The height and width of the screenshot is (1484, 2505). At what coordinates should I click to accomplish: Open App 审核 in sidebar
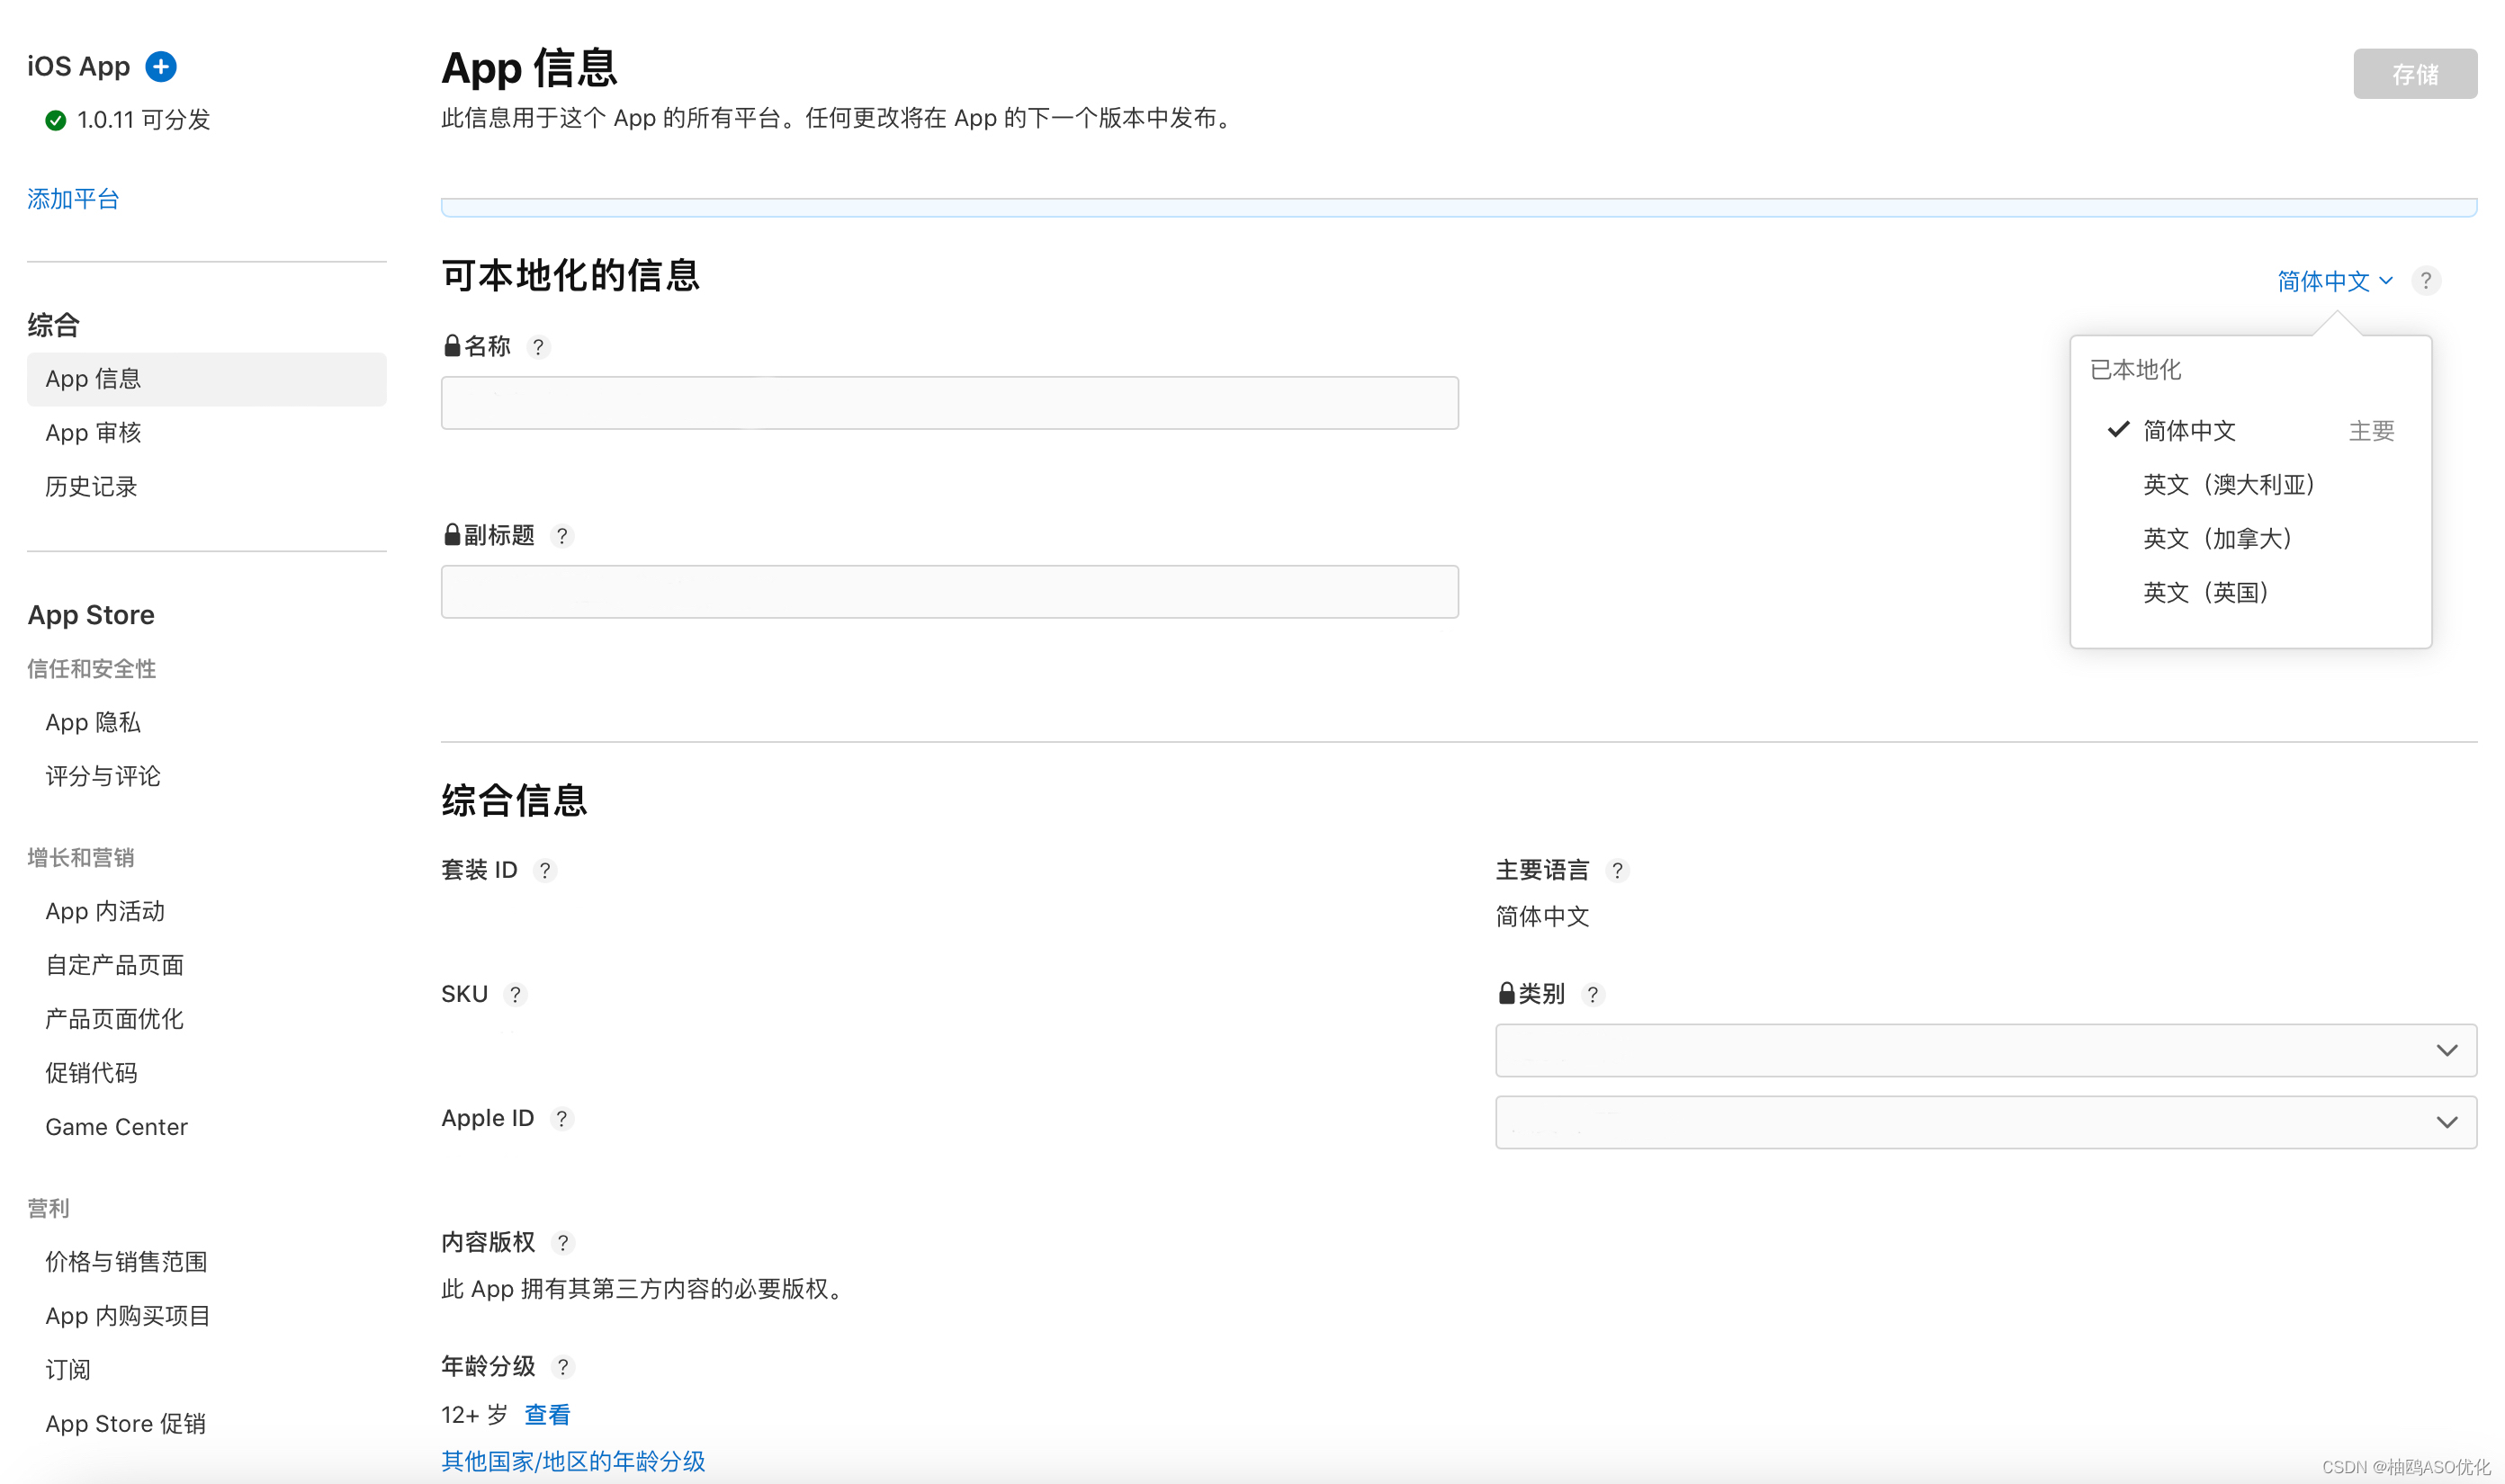[93, 433]
